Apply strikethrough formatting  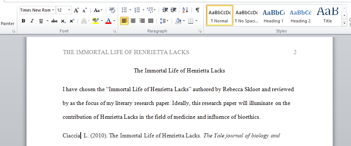(x=54, y=21)
